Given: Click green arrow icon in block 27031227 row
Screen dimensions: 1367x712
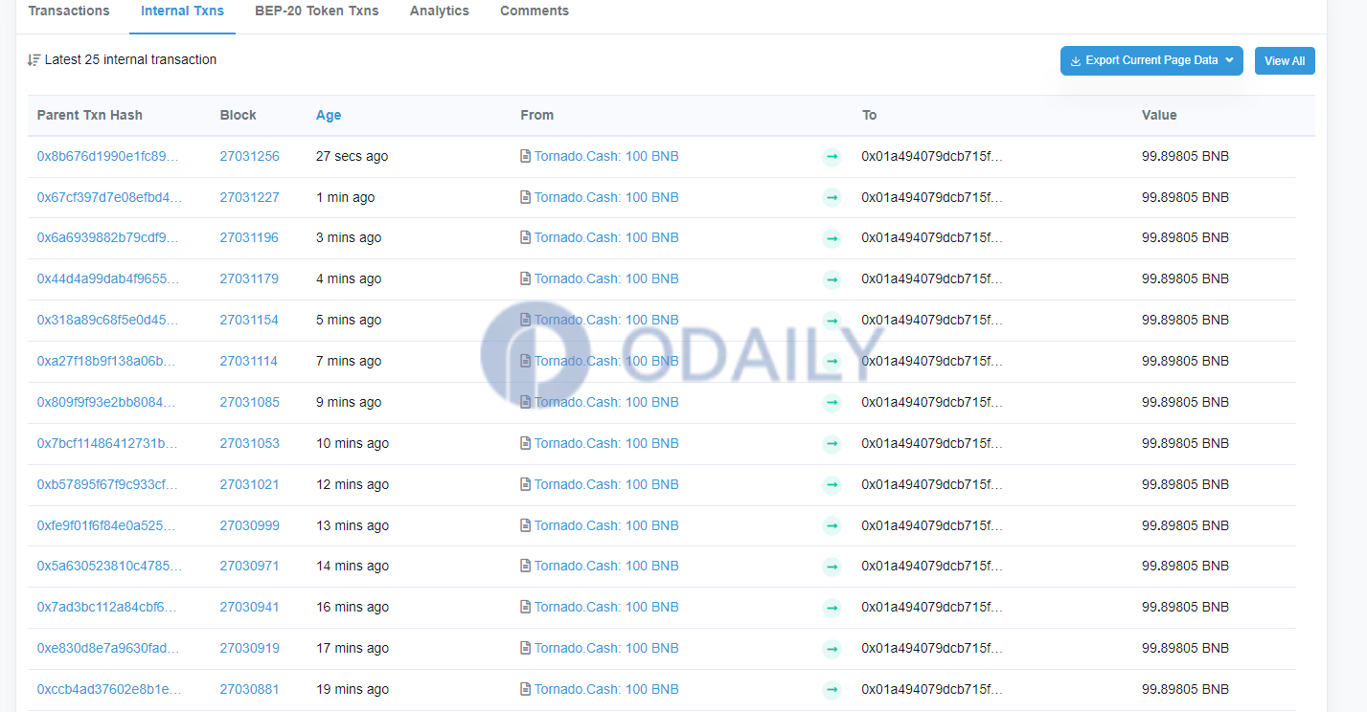Looking at the screenshot, I should (832, 198).
